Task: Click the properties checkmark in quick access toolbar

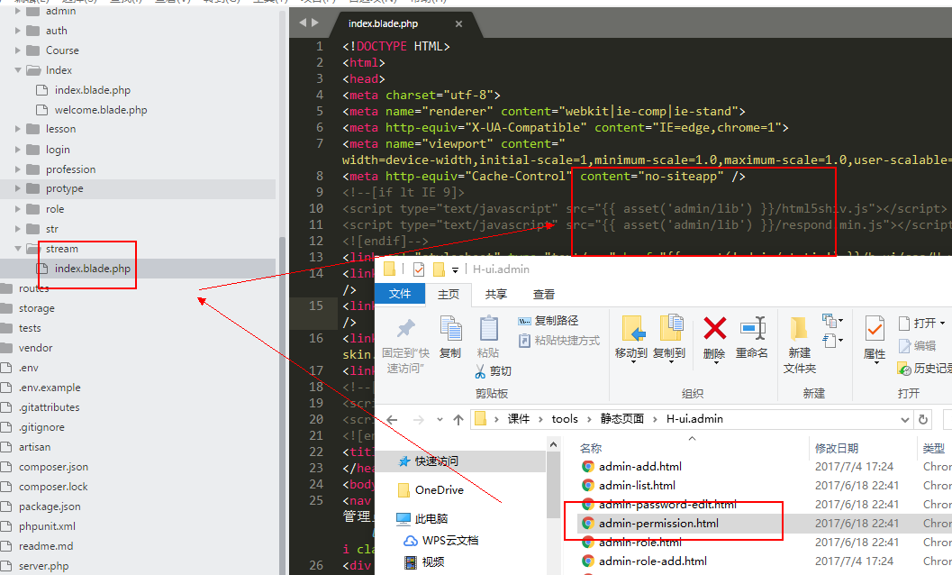Action: pyautogui.click(x=419, y=269)
